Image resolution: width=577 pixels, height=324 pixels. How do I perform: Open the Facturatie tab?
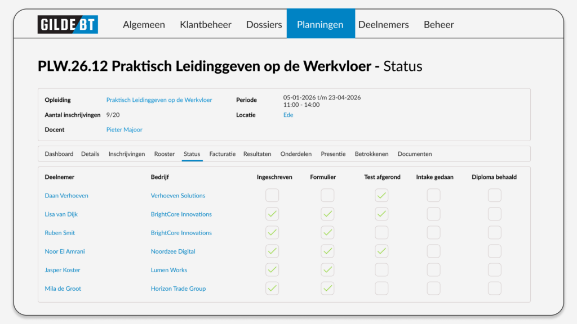click(x=222, y=154)
